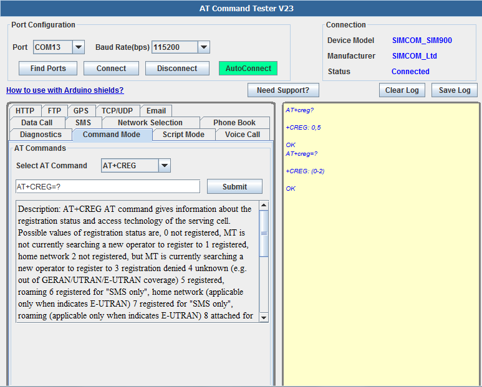This screenshot has height=387, width=482.
Task: Click the 'AT+creg?' log line
Action: (300, 110)
